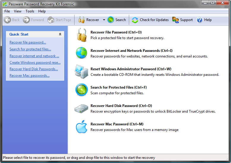
Task: Click 'Search for protected files...' quick link
Action: point(30,49)
